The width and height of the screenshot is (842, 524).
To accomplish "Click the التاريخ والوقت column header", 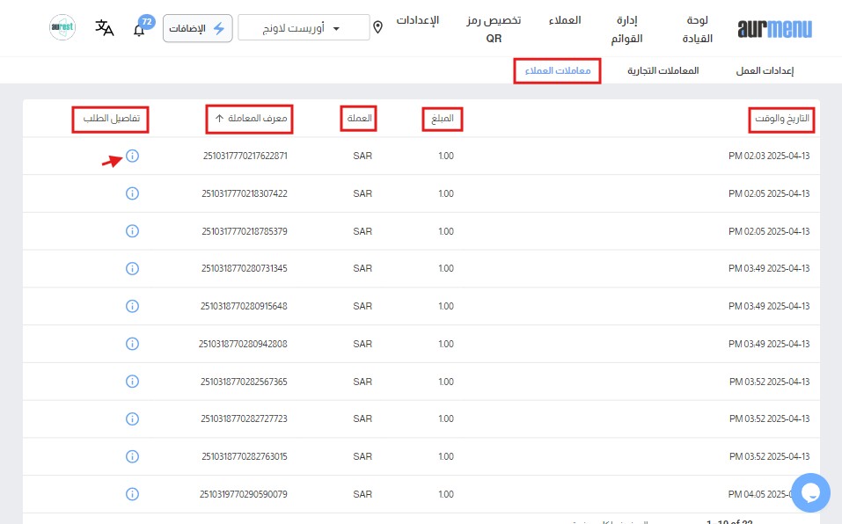I will pos(781,119).
